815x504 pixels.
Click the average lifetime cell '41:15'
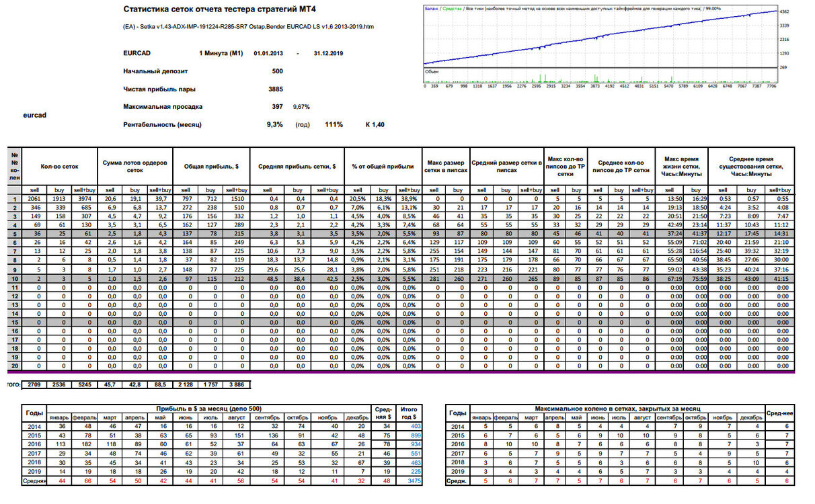(x=780, y=278)
